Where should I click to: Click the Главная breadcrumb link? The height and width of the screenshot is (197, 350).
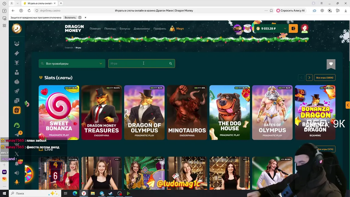point(69,48)
